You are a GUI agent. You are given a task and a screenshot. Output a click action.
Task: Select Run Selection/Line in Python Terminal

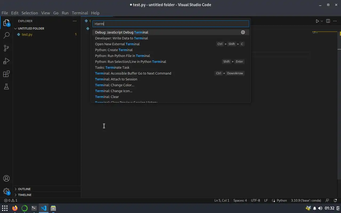point(170,62)
